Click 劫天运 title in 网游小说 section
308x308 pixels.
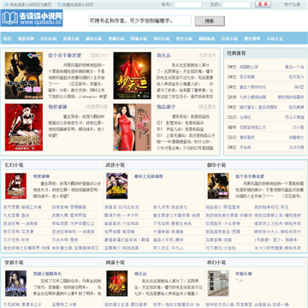pyautogui.click(x=140, y=274)
